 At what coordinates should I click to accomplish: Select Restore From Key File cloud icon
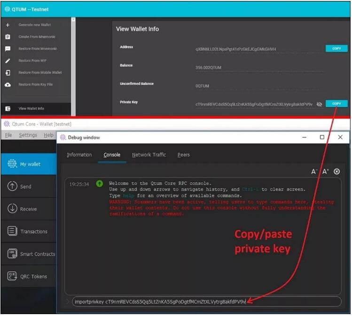(x=8, y=85)
